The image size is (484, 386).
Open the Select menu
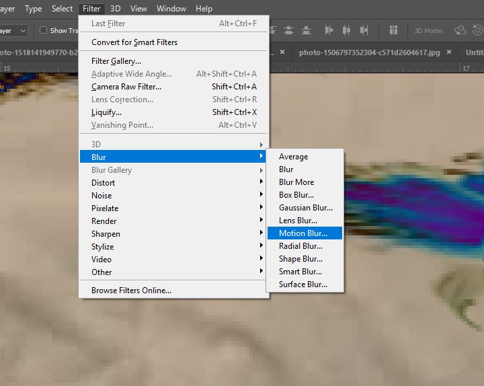(x=62, y=9)
